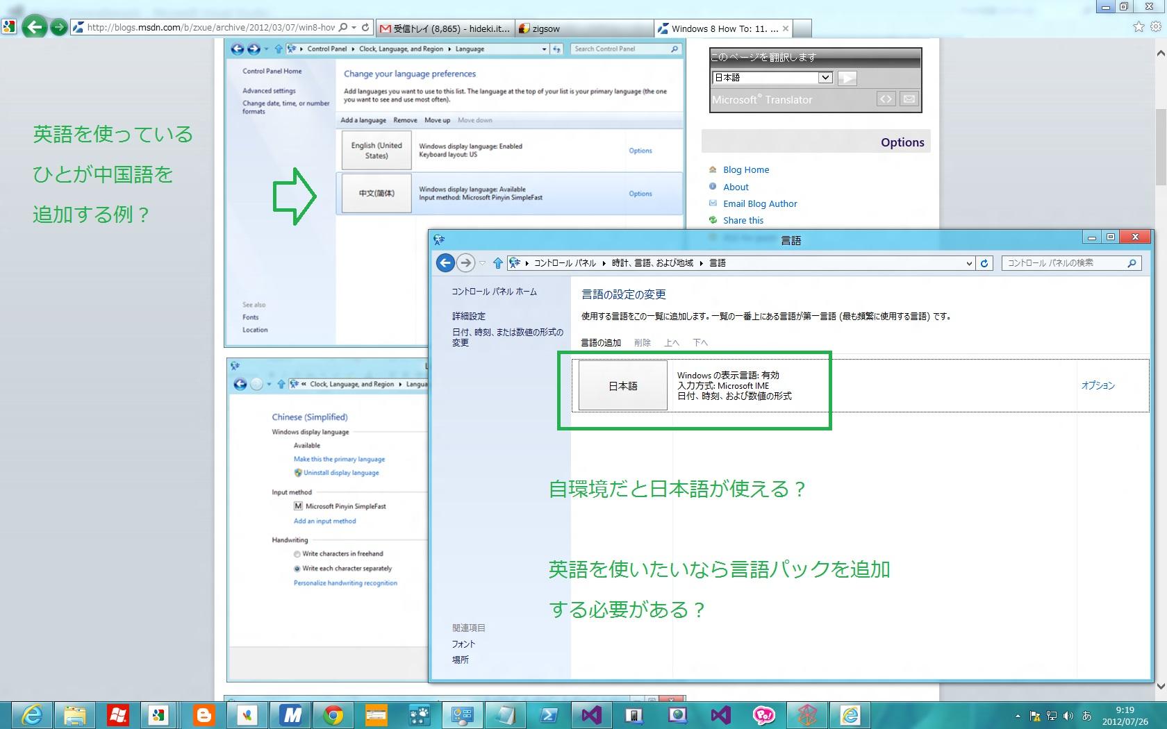The height and width of the screenshot is (729, 1167).
Task: Select the Windows 8 How To tab
Action: coord(723,28)
